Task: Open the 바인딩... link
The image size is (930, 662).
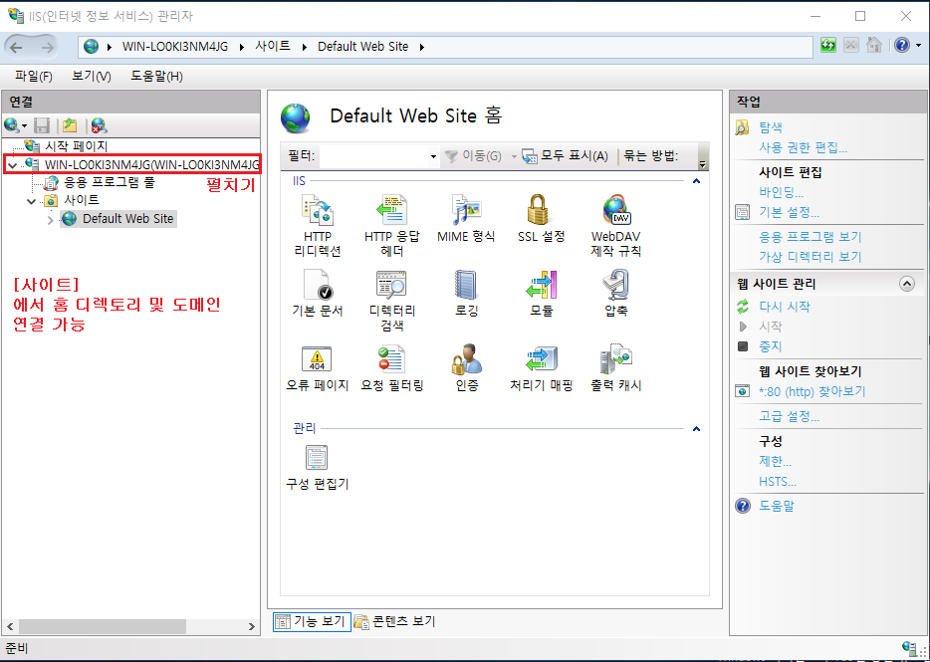Action: click(781, 192)
